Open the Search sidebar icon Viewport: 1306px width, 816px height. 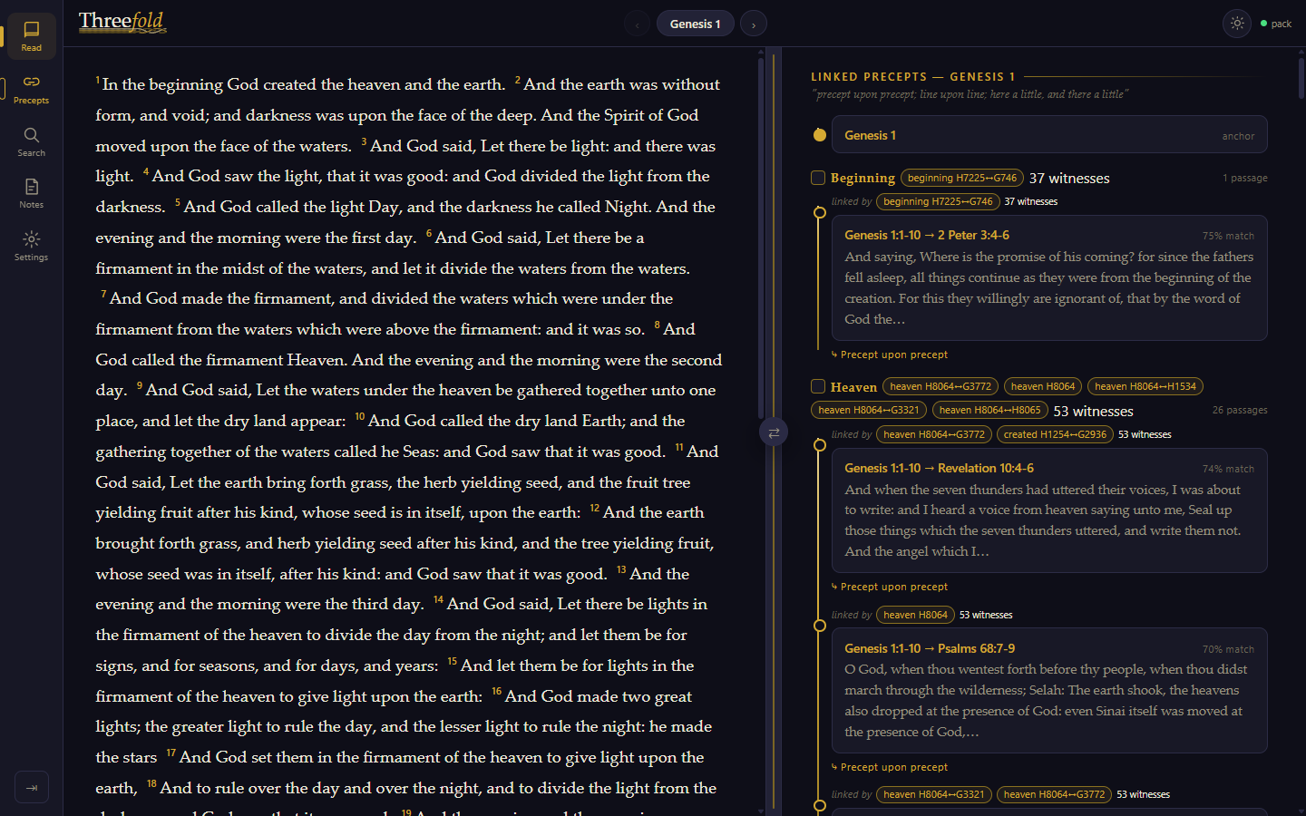[x=32, y=141]
